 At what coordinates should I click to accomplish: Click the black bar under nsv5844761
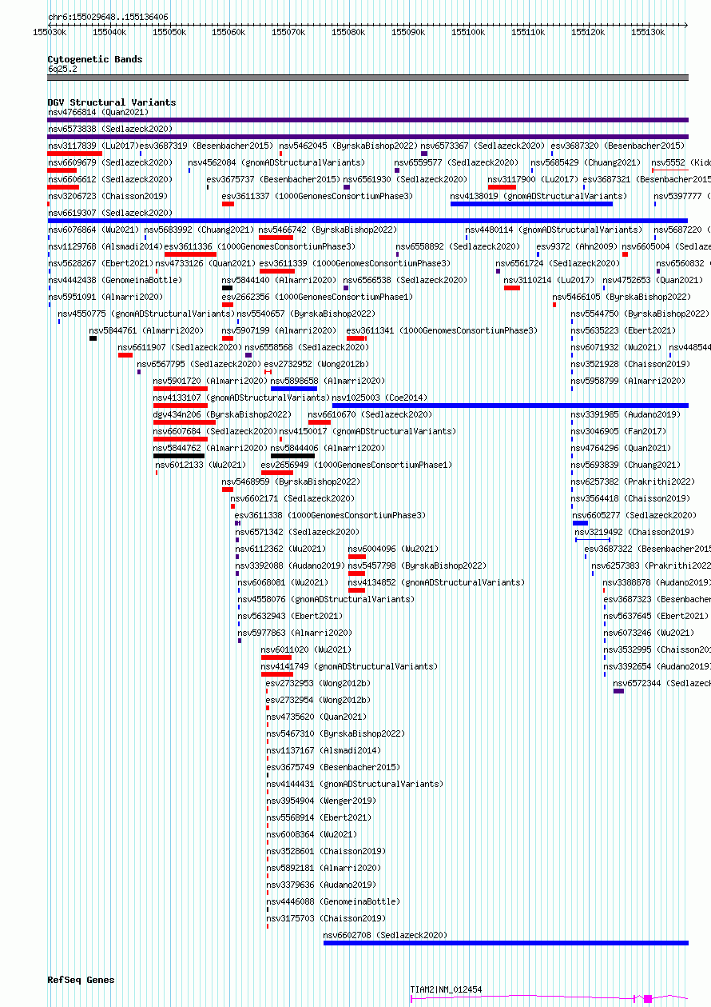pos(93,338)
